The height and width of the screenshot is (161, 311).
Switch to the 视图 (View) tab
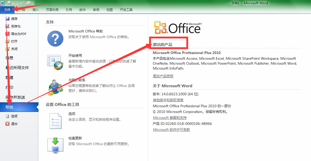[110, 10]
